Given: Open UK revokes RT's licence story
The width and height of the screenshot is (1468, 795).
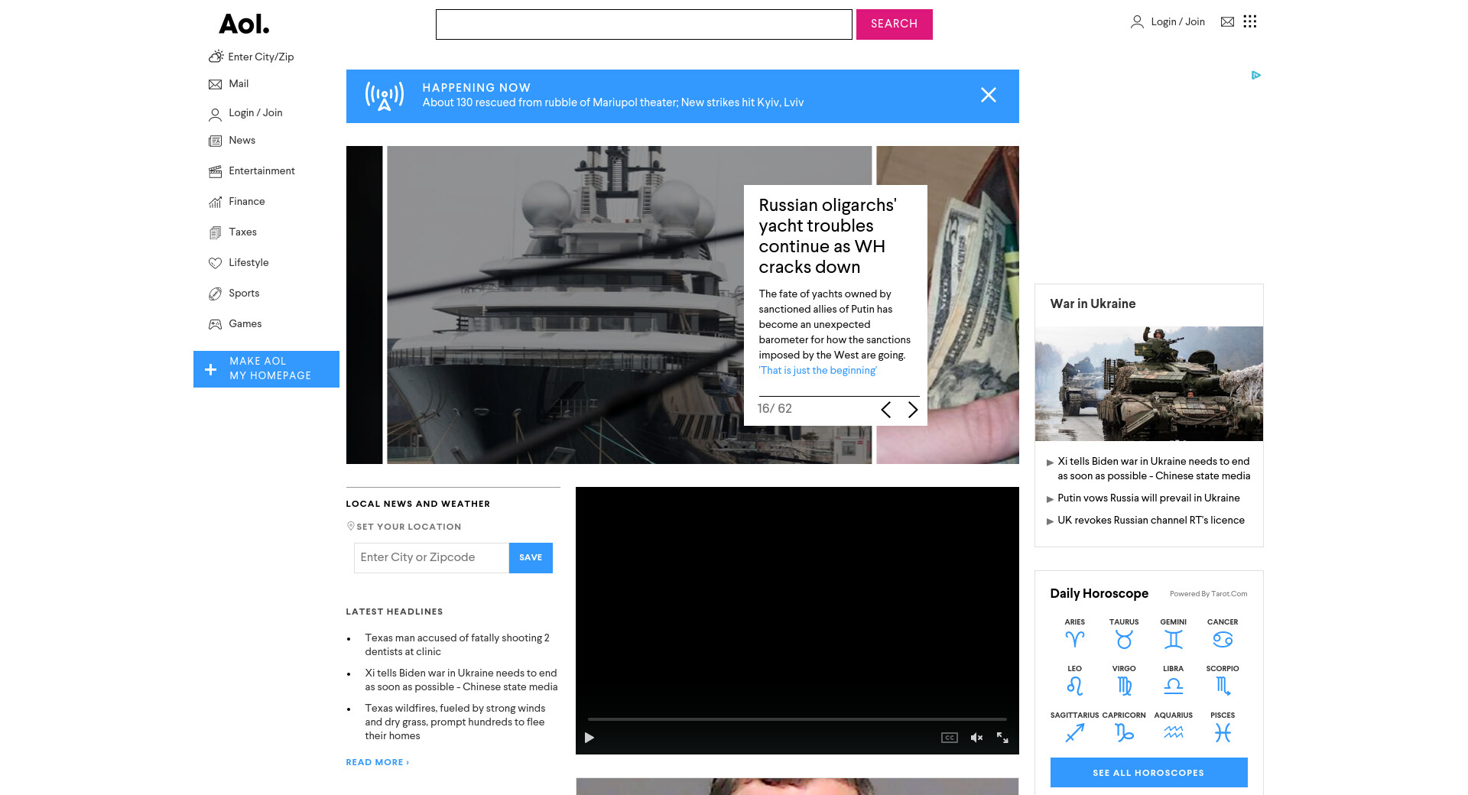Looking at the screenshot, I should (x=1151, y=521).
